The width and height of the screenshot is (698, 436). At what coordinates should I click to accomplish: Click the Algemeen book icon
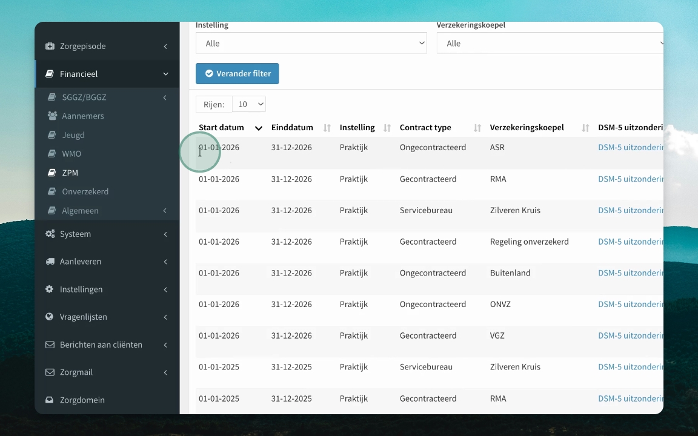[x=52, y=211]
